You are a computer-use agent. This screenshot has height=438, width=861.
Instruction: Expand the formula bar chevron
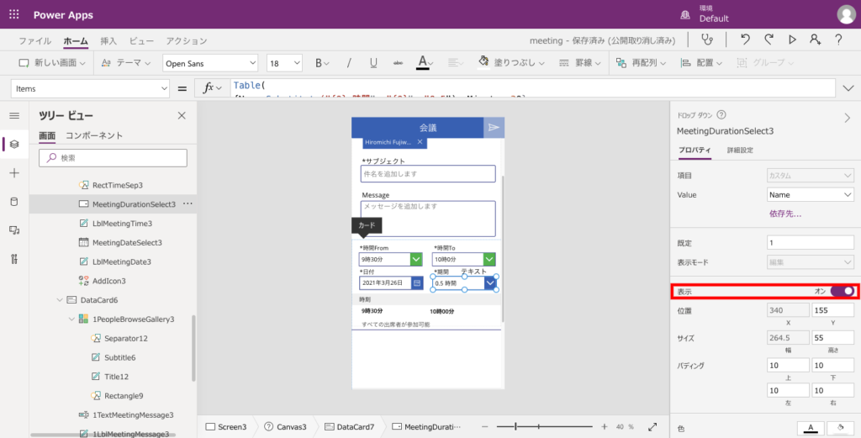click(848, 88)
